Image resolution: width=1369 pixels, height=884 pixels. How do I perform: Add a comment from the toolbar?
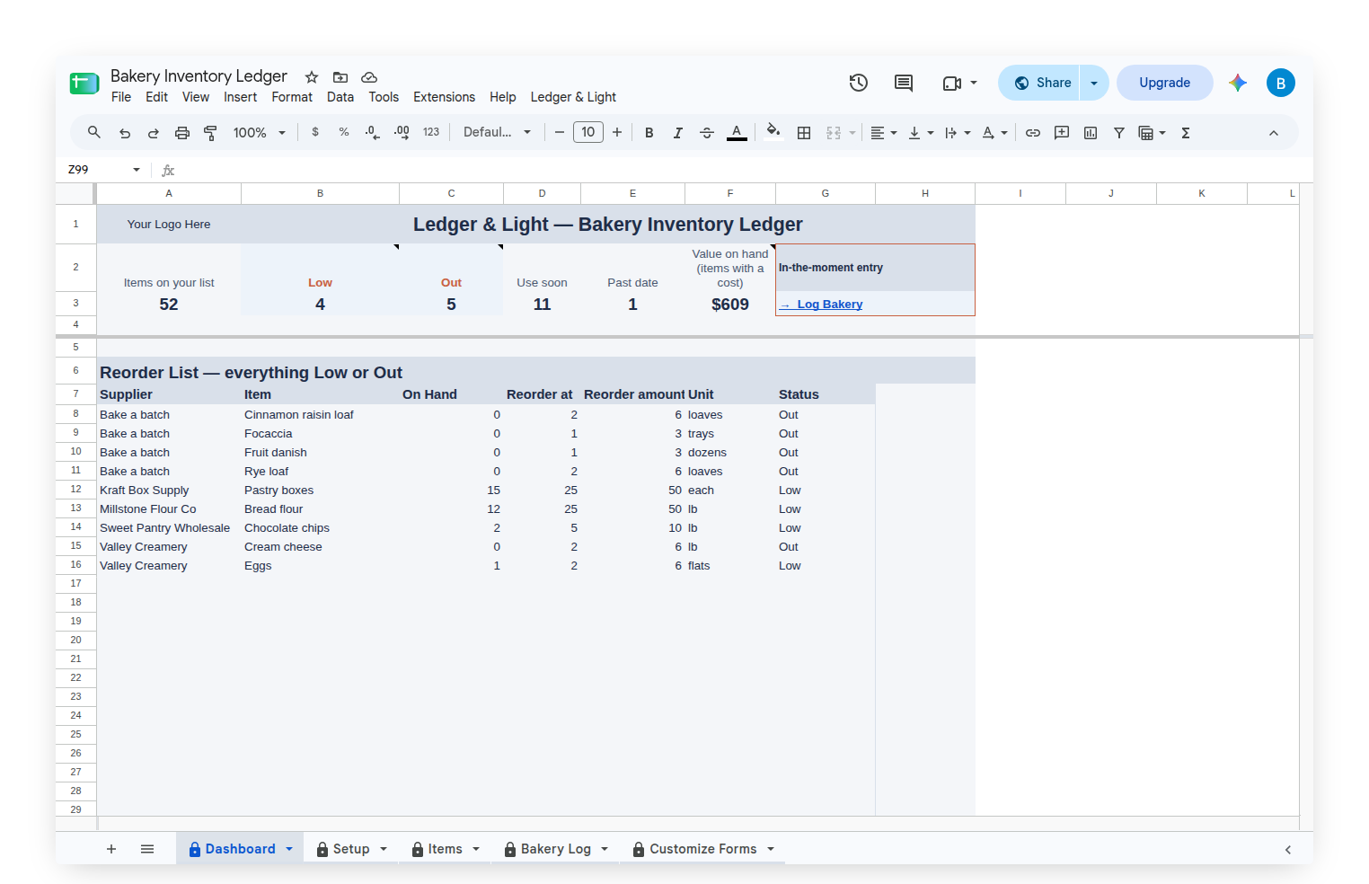[x=1062, y=133]
